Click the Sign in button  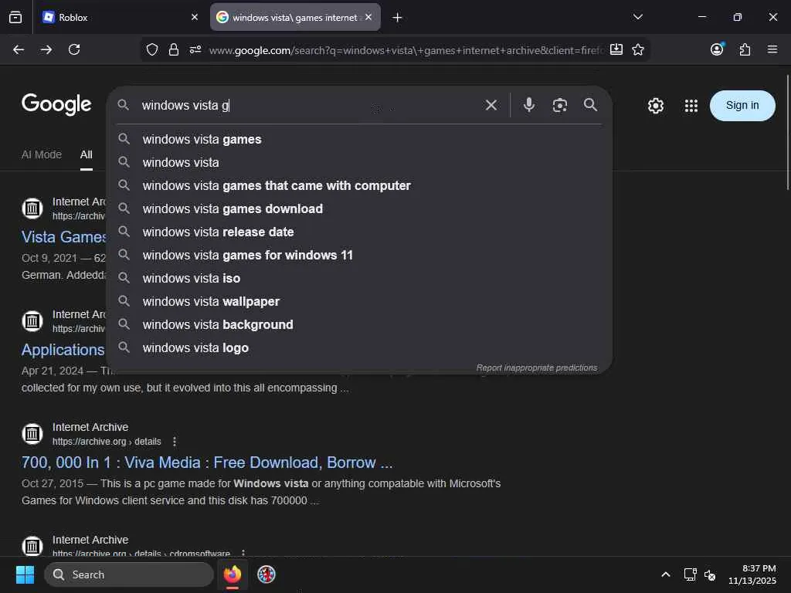click(x=742, y=105)
